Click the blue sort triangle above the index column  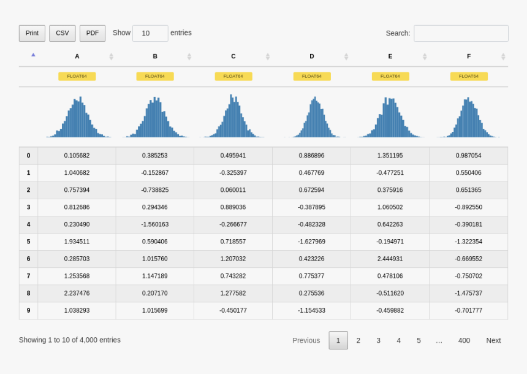coord(32,55)
